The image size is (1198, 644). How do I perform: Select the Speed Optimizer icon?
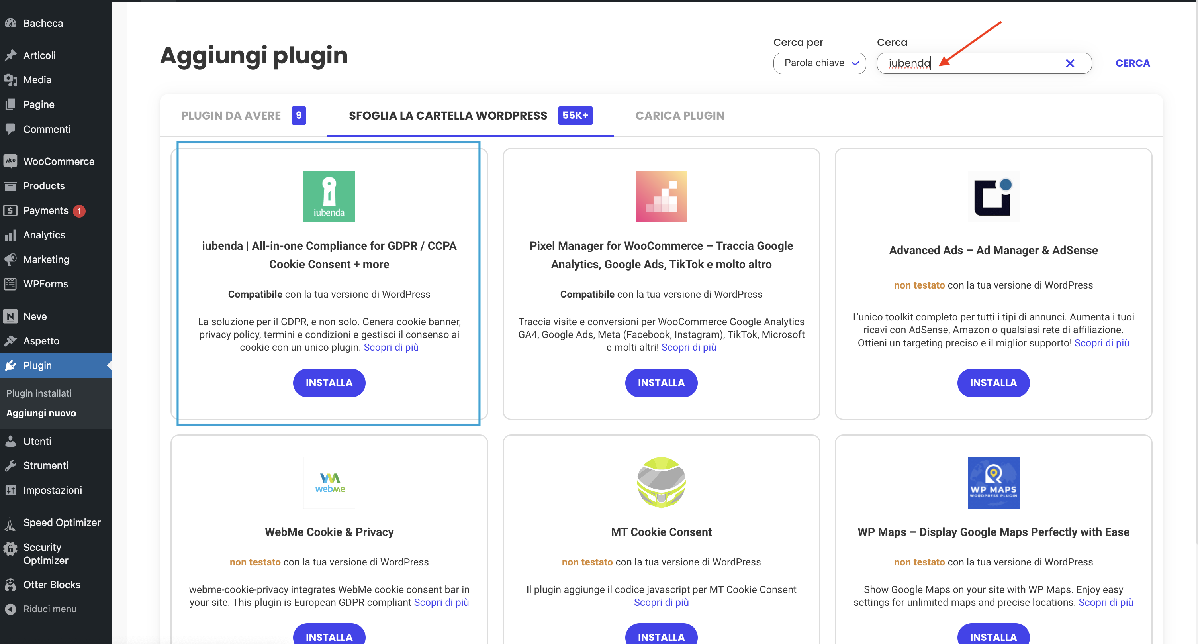[11, 522]
